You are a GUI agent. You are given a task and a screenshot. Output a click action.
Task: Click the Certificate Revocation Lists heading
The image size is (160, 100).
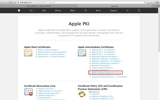click(40, 86)
